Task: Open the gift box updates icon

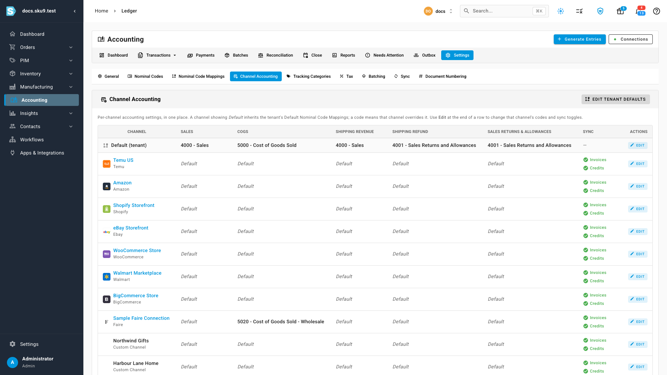Action: [620, 11]
